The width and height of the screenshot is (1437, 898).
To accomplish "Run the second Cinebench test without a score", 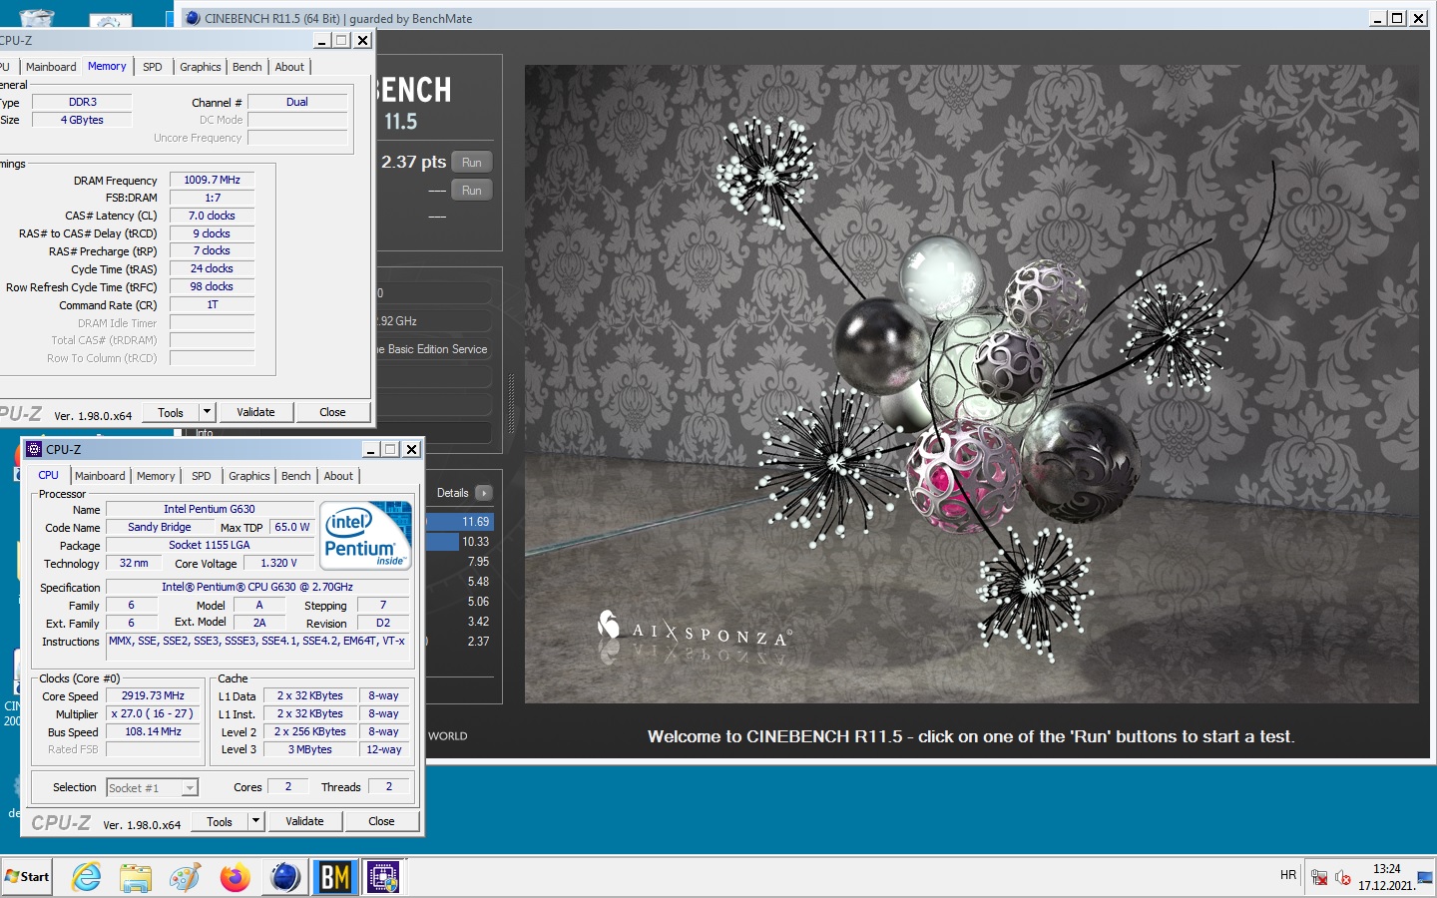I will (472, 191).
